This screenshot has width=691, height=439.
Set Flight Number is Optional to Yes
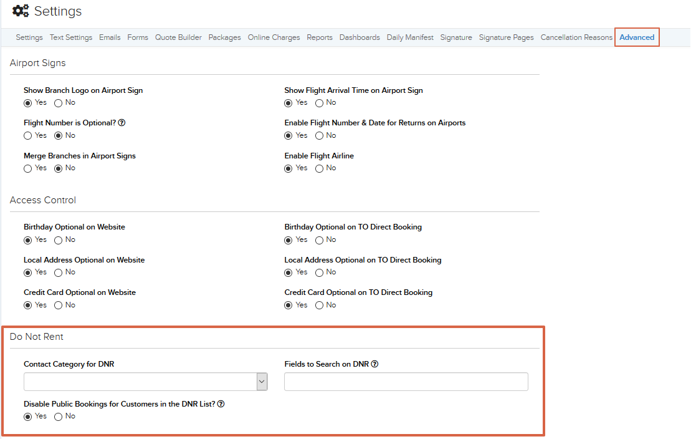(x=27, y=135)
